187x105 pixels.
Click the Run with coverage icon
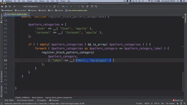(x=51, y=6)
